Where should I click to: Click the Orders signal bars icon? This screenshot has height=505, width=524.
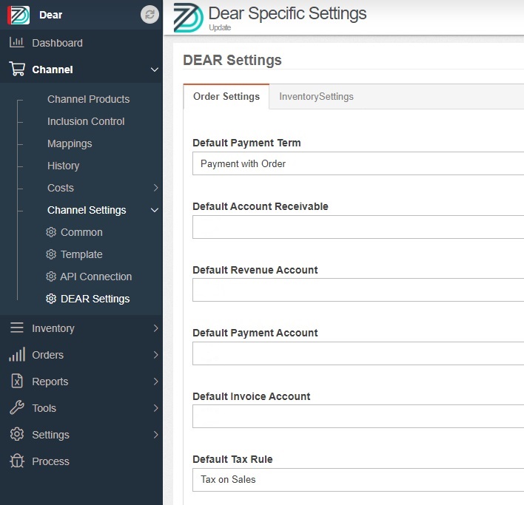click(17, 354)
